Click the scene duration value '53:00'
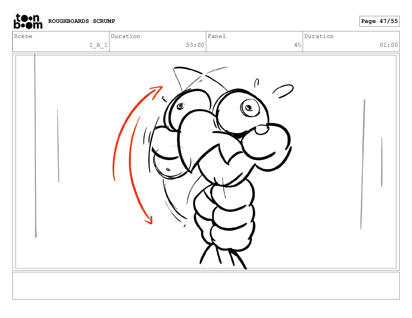Viewport: 412px width, 318px height. (195, 45)
